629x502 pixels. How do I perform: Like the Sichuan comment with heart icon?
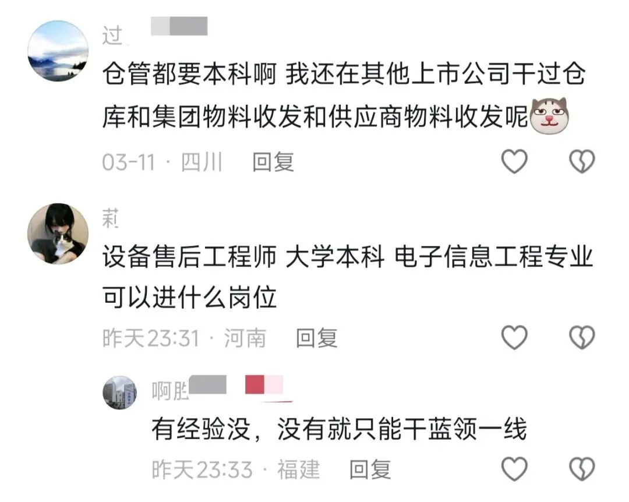pos(514,161)
